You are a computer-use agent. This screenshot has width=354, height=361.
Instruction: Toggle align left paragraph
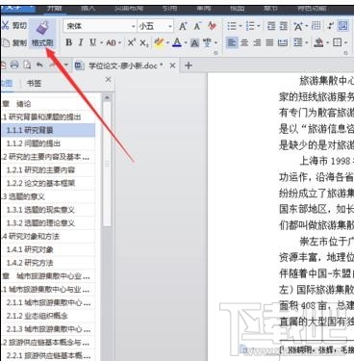click(232, 42)
